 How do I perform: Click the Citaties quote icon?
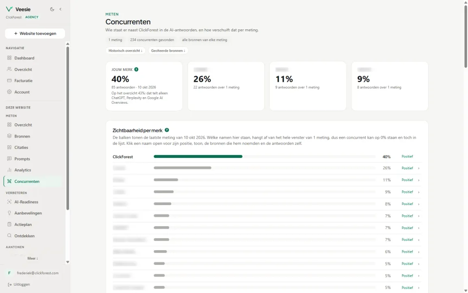tap(9, 147)
